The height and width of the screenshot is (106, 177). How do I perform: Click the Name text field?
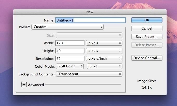point(90,20)
